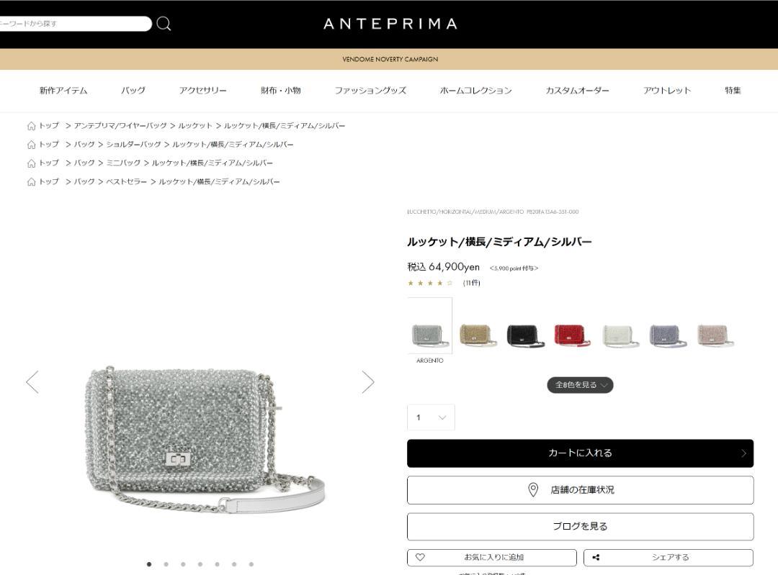Click the カートに入れる button
This screenshot has height=575, width=778.
pyautogui.click(x=580, y=453)
